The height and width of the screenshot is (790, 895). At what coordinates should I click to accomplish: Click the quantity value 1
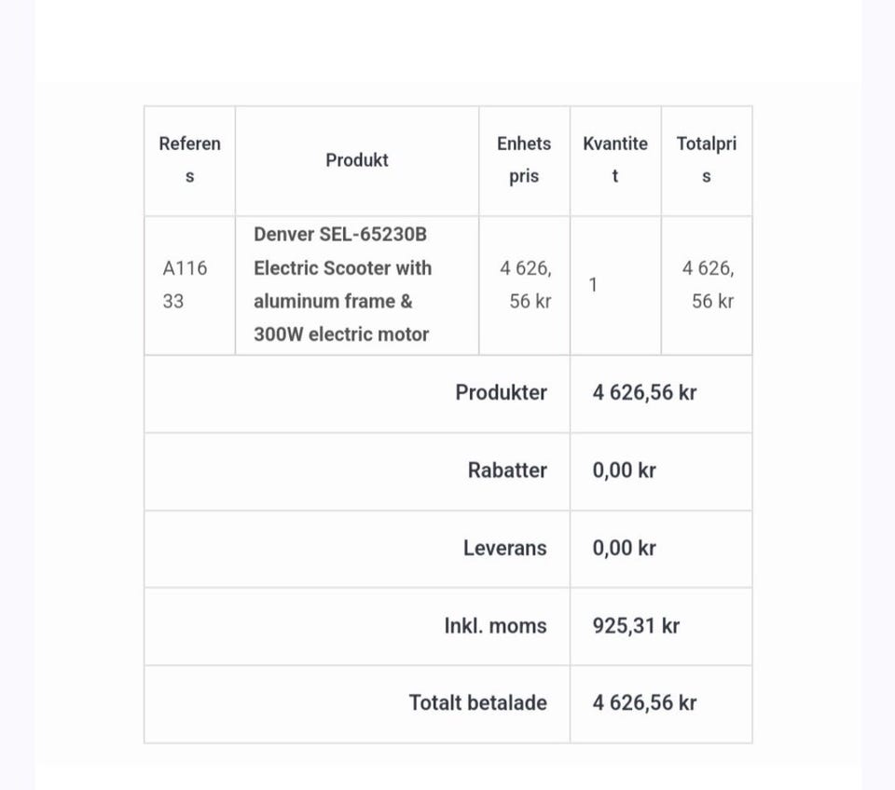(x=593, y=285)
